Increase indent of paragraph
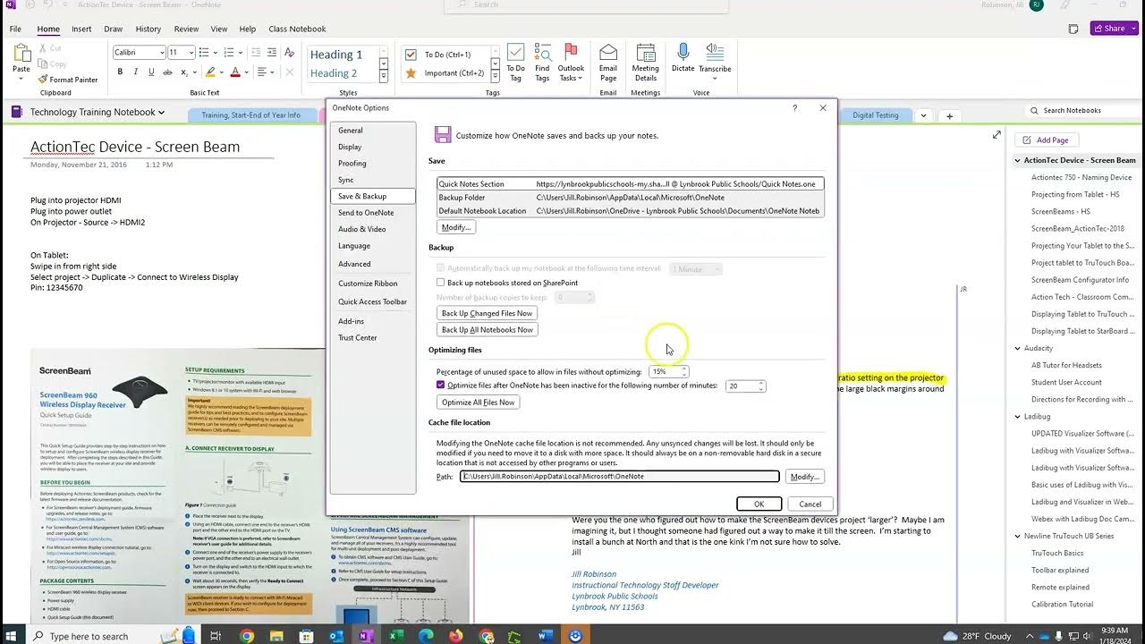This screenshot has height=644, width=1145. 272,53
